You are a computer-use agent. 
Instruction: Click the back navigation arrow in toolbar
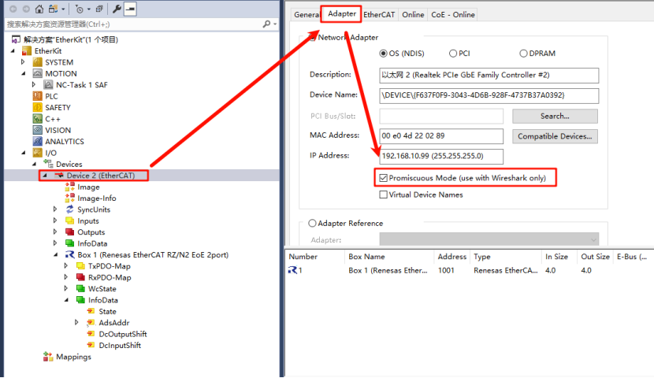(13, 9)
